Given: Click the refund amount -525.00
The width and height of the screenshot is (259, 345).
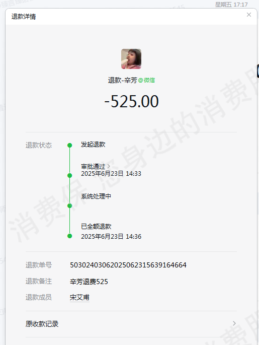Looking at the screenshot, I should point(131,101).
